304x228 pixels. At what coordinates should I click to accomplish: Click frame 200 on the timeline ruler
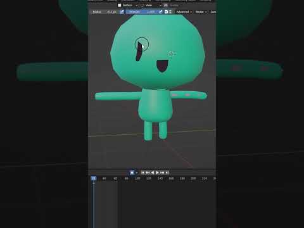193,179
